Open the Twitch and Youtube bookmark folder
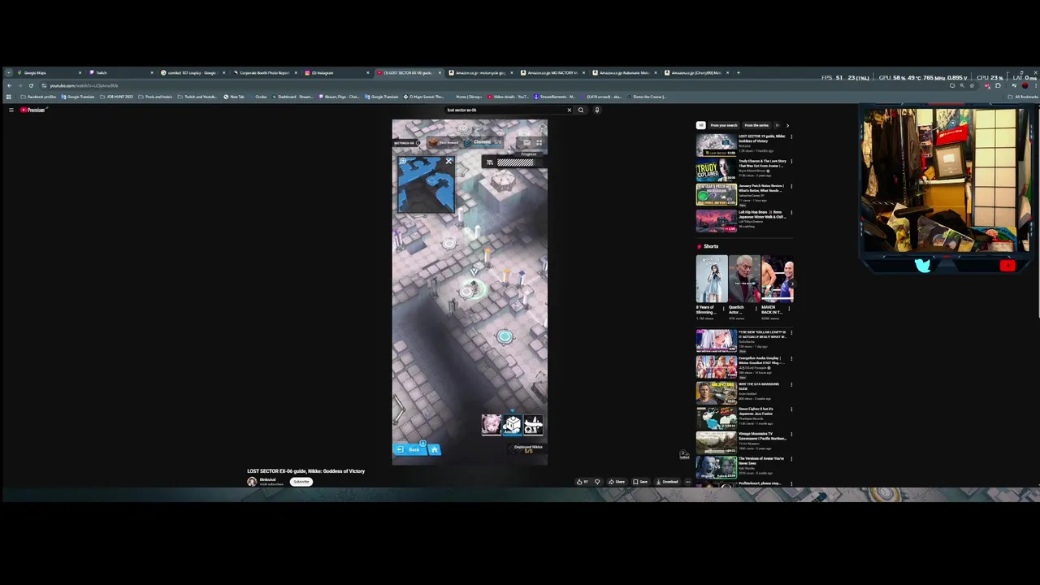Screen dimensions: 1040x585 pyautogui.click(x=197, y=97)
